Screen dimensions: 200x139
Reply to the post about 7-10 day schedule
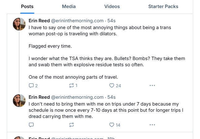31,125
